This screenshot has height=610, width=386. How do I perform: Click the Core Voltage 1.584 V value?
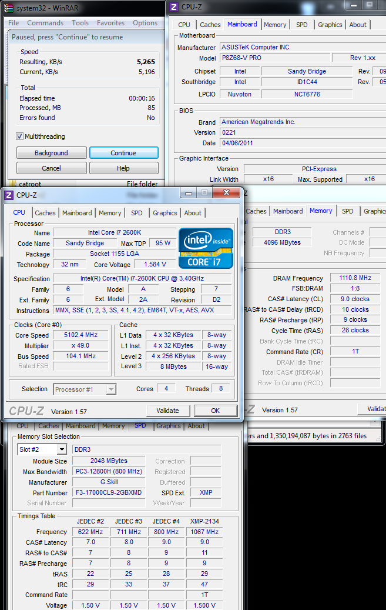coord(155,264)
